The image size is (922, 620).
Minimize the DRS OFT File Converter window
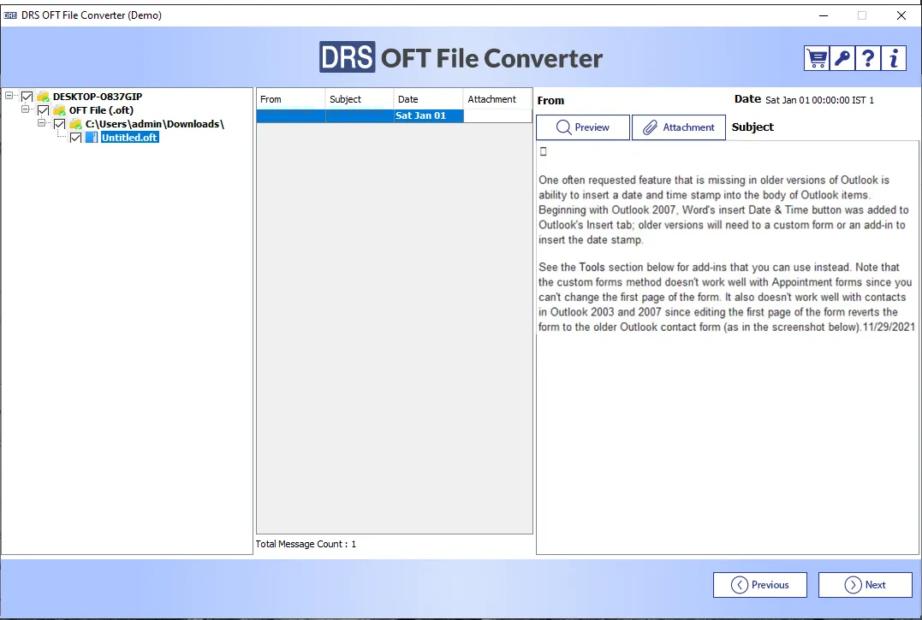[824, 15]
